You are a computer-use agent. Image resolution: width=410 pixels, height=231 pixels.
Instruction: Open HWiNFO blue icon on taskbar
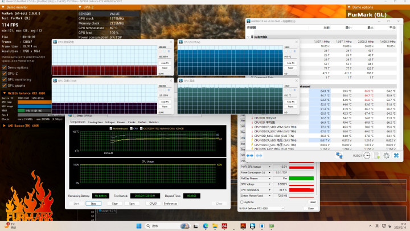tap(252, 226)
